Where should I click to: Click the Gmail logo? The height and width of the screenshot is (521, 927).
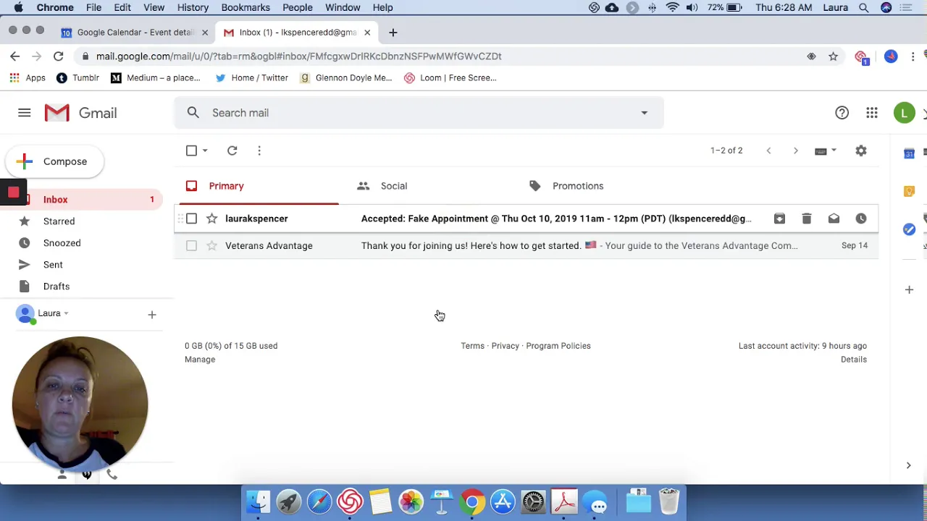tap(80, 113)
